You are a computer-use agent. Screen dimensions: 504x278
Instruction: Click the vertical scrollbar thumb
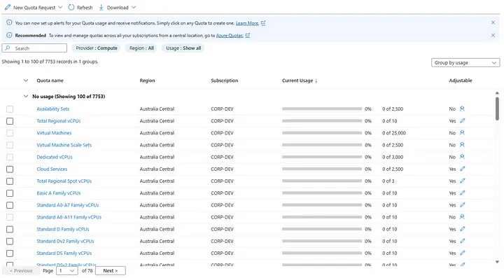[497, 109]
